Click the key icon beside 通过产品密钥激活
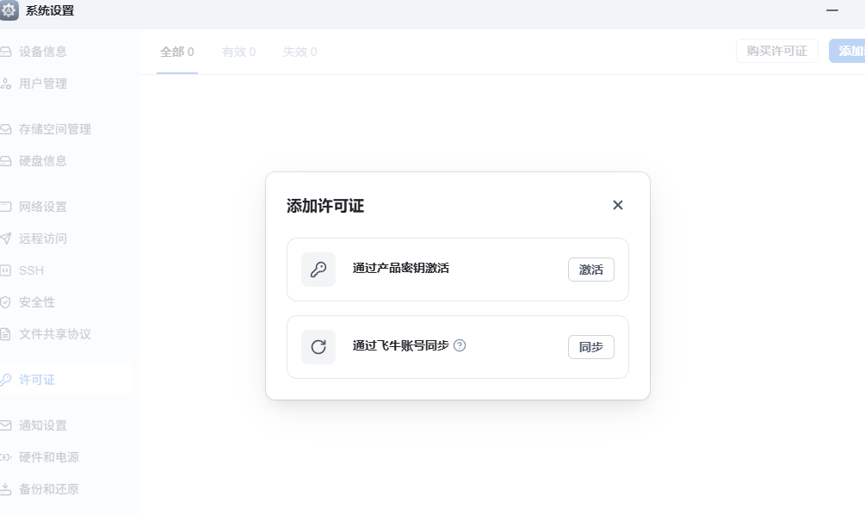Viewport: 865px width, 515px height. click(318, 270)
